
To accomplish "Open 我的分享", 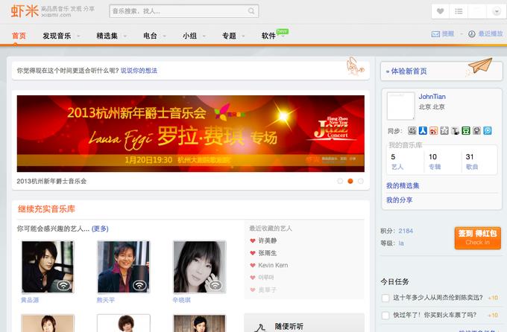I will point(400,200).
